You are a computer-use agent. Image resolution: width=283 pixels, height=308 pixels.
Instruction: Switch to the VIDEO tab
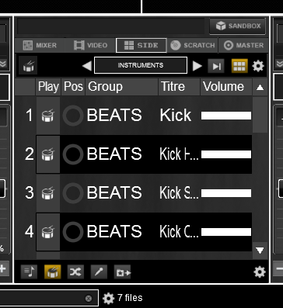tap(90, 45)
